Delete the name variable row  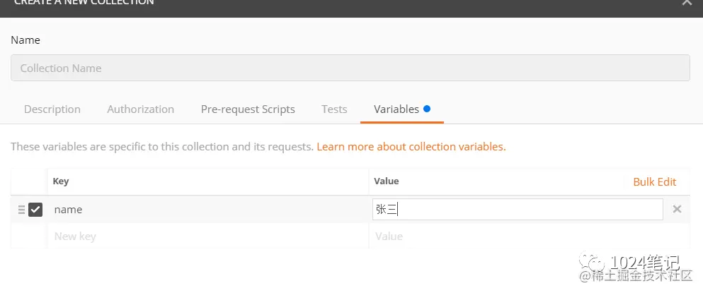(677, 209)
